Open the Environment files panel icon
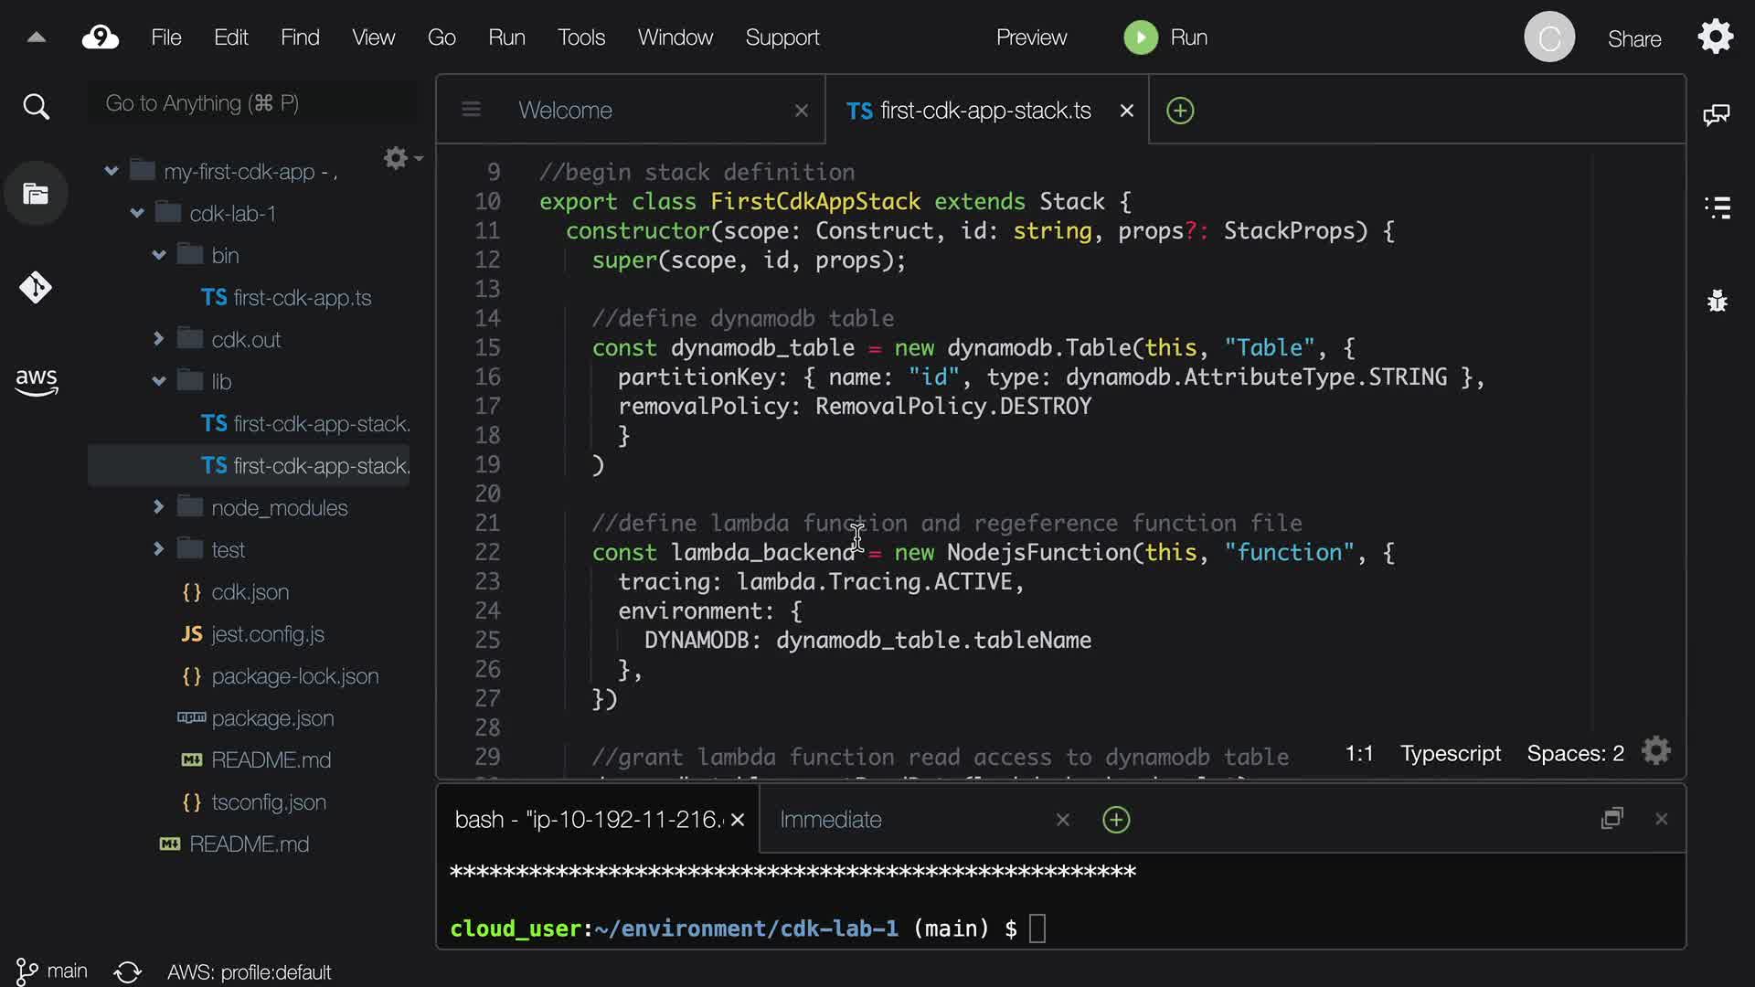 36,194
